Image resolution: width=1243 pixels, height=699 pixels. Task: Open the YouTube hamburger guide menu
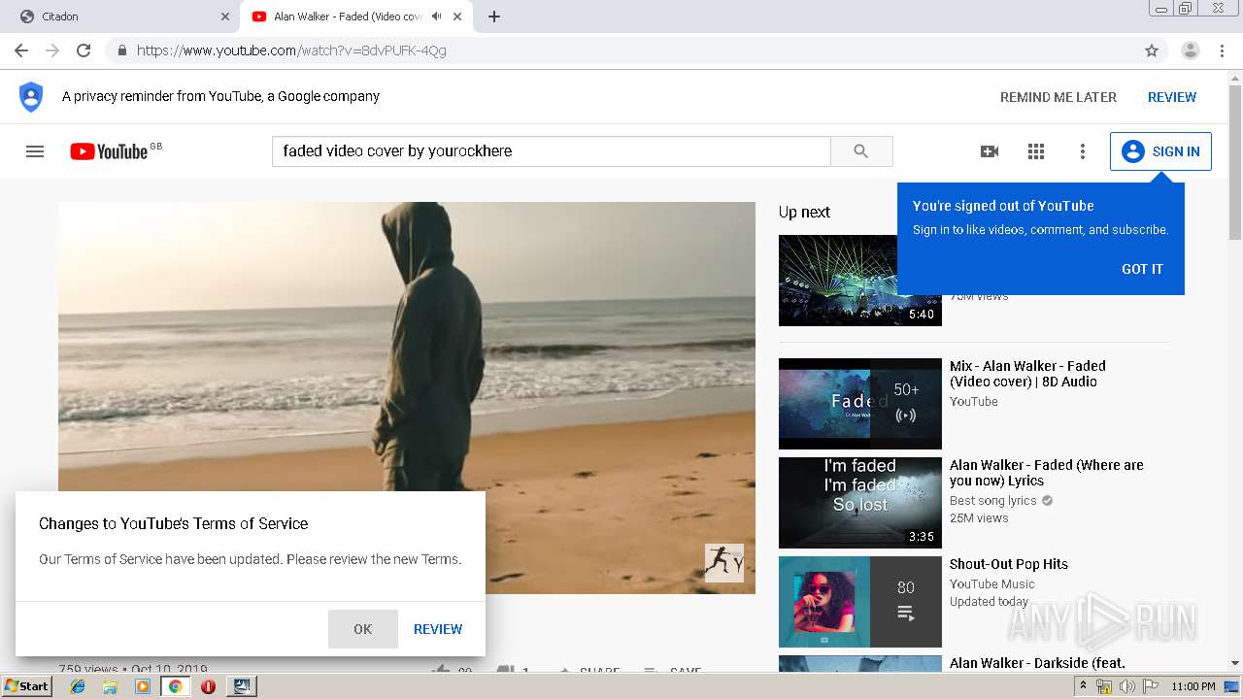pyautogui.click(x=35, y=151)
